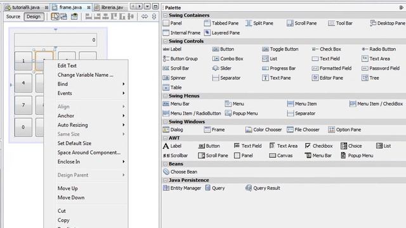The image size is (406, 228).
Task: Click the calculator button labeled 4
Action: pos(23,83)
